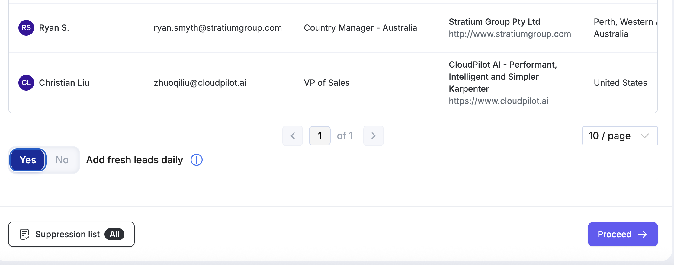Click the CloudPilot AI company name

pyautogui.click(x=503, y=77)
